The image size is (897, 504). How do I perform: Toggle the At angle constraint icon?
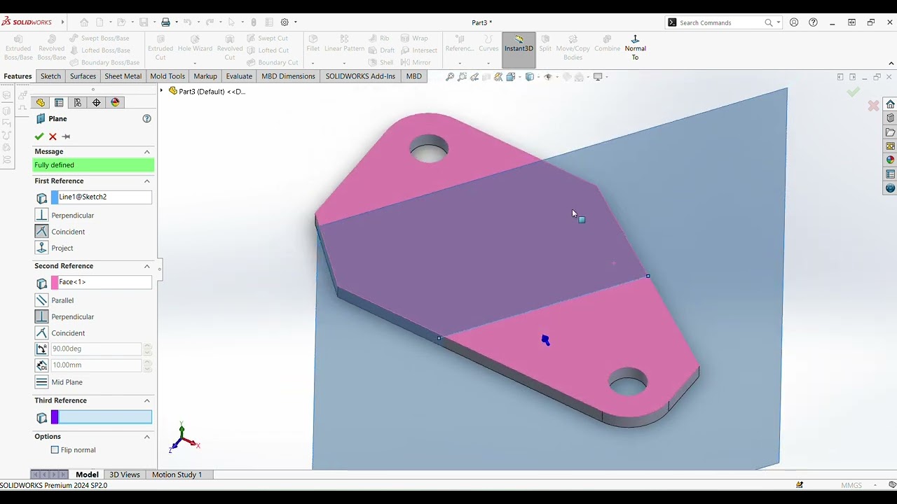click(x=41, y=349)
